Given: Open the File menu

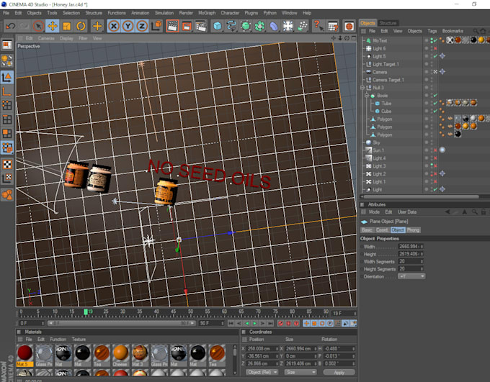Looking at the screenshot, I should [6, 13].
